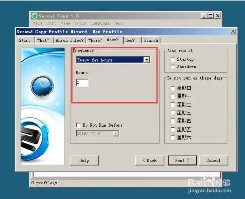
Task: Go back with the Back button
Action: pyautogui.click(x=149, y=160)
